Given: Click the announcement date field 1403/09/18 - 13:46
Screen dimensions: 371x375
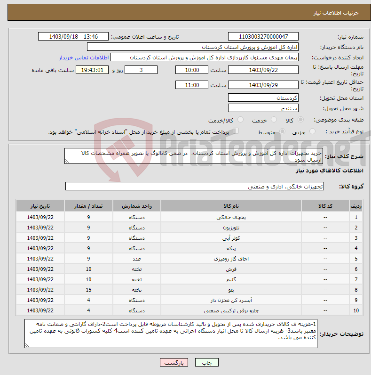Looking at the screenshot, I should tap(73, 37).
